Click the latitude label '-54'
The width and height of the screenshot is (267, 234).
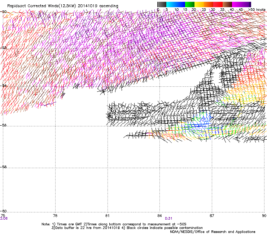[x=3, y=85]
